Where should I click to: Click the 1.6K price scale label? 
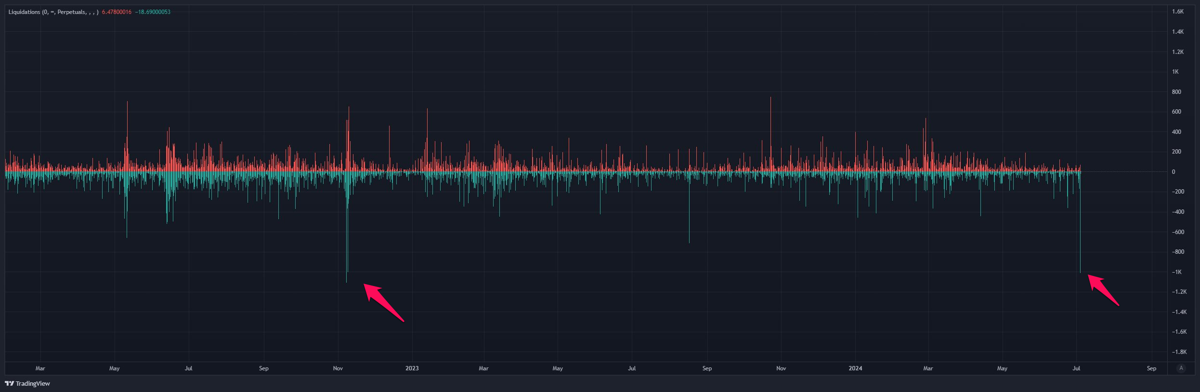(x=1177, y=12)
